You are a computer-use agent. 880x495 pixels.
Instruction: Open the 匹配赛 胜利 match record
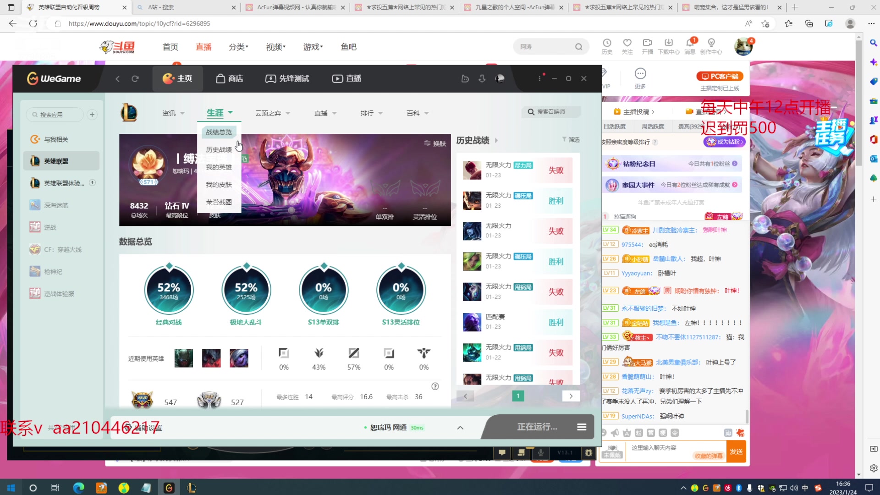517,322
